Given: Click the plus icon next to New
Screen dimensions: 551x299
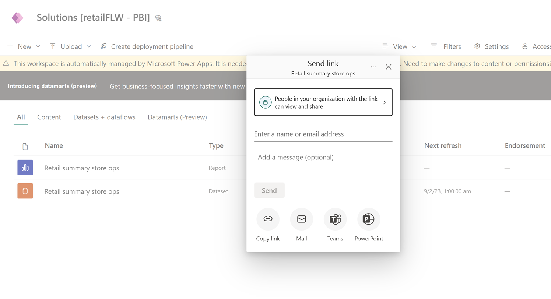Looking at the screenshot, I should 10,46.
